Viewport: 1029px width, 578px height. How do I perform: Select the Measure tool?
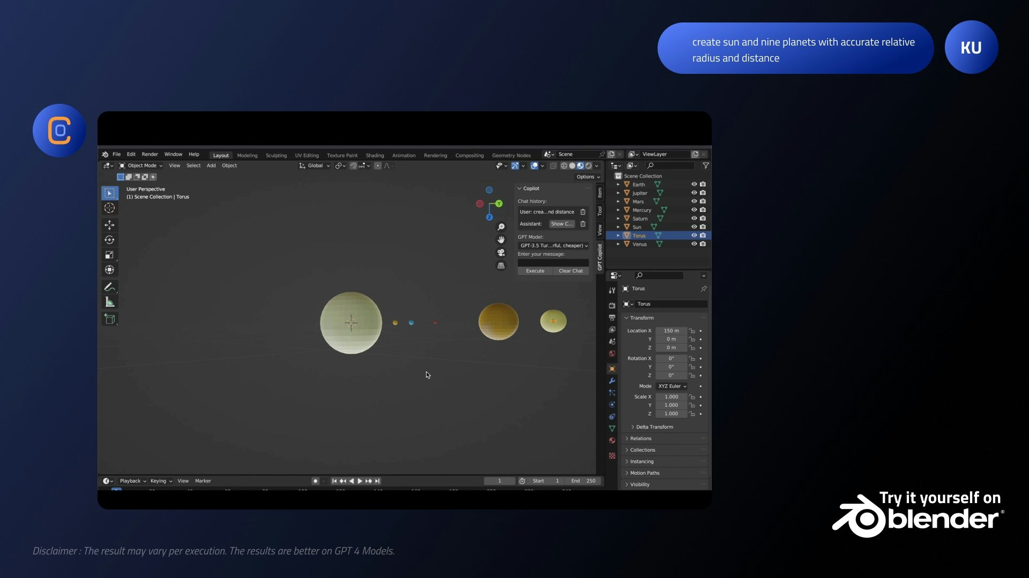109,302
